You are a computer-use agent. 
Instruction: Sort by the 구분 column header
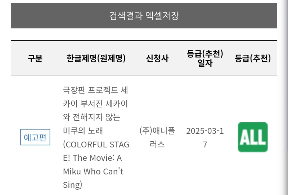coord(35,58)
